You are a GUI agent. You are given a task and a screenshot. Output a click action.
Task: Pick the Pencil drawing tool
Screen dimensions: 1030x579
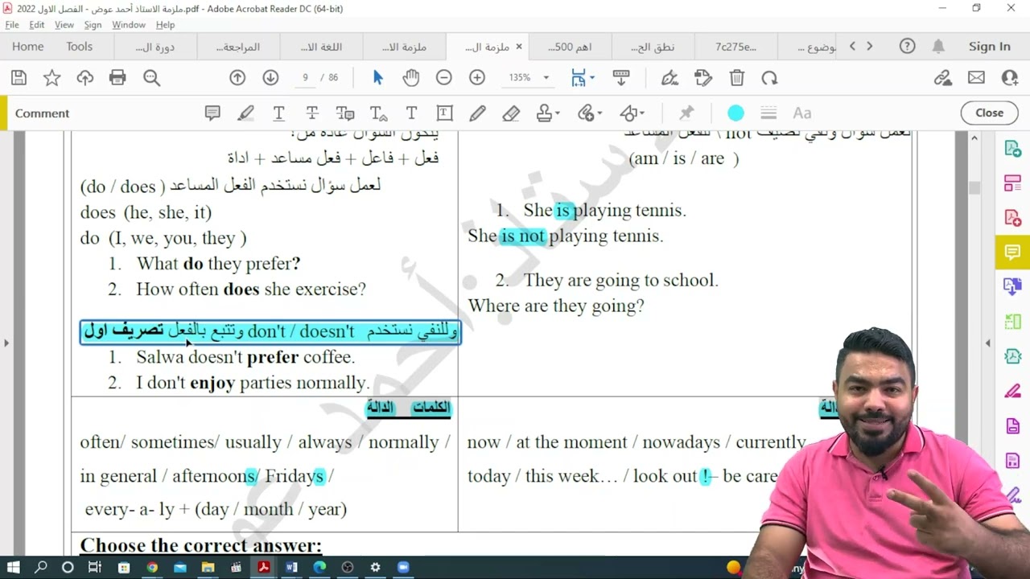pos(478,113)
